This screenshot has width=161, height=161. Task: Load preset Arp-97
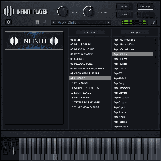point(133,74)
